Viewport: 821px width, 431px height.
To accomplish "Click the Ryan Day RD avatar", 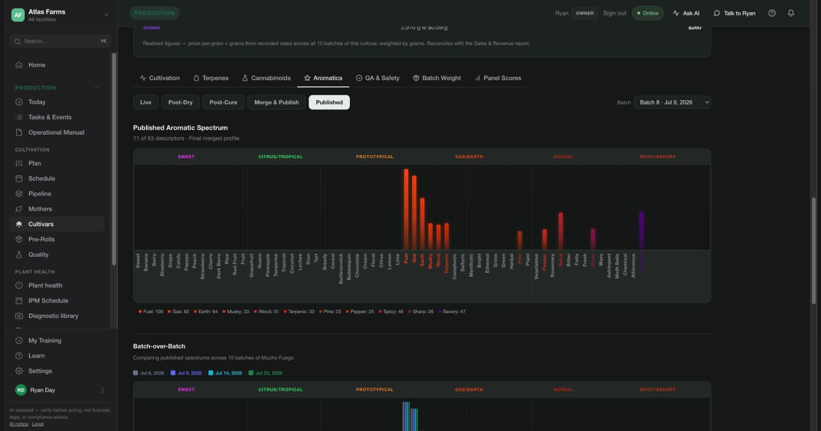I will pos(20,390).
